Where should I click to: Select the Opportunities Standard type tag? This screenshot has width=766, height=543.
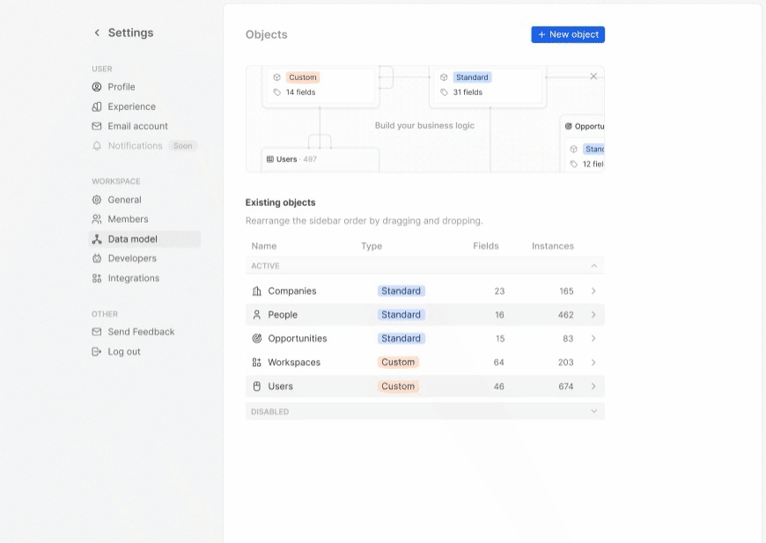pos(401,339)
